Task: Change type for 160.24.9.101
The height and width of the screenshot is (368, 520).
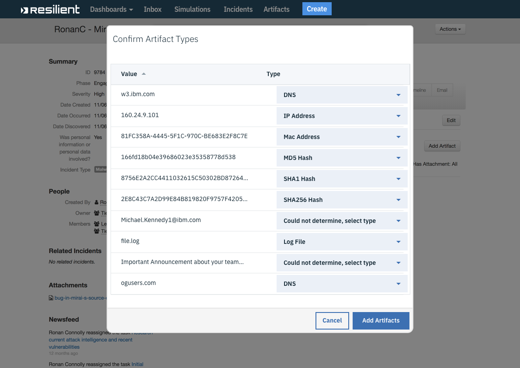Action: point(342,116)
